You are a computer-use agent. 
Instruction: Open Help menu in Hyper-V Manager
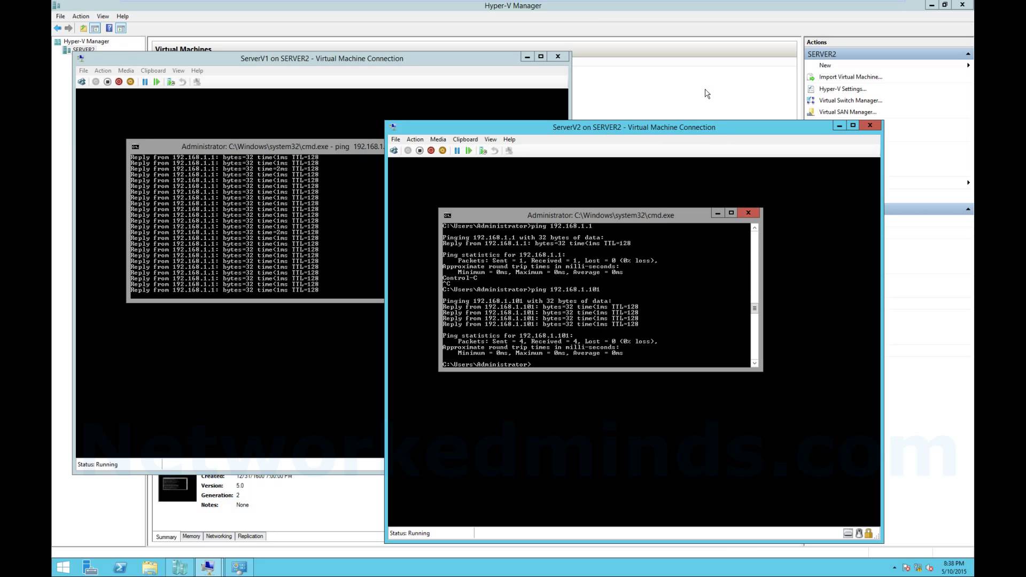point(122,16)
